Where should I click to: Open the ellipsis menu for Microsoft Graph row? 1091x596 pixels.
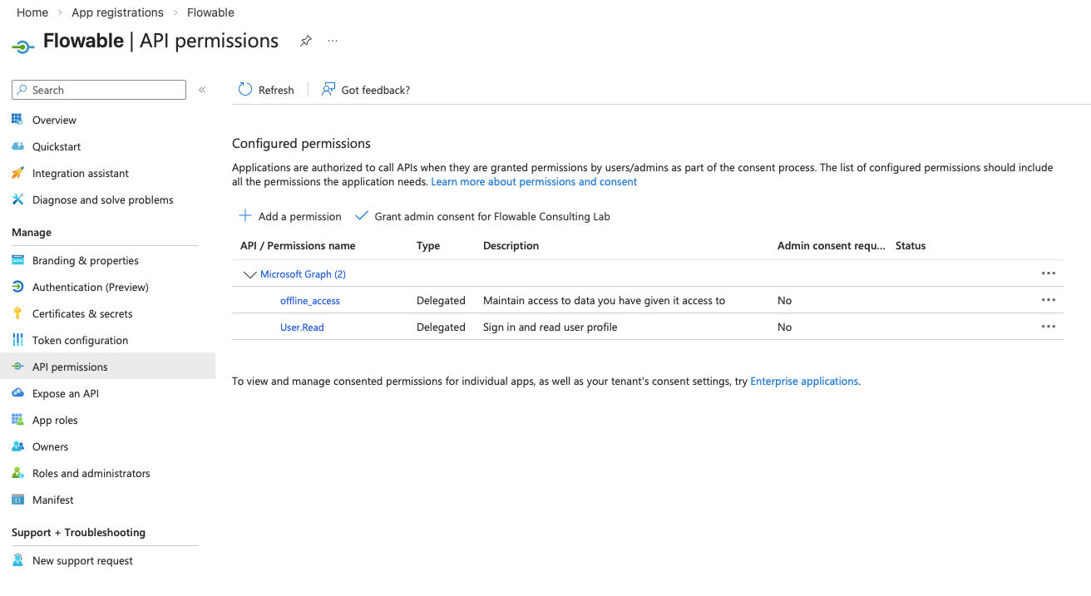[x=1048, y=273]
